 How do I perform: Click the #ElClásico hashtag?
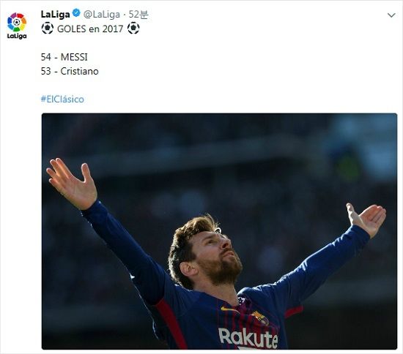click(x=62, y=99)
